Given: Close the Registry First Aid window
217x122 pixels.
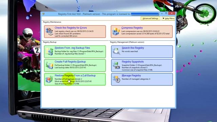Looking at the screenshot, I should coord(172,14).
